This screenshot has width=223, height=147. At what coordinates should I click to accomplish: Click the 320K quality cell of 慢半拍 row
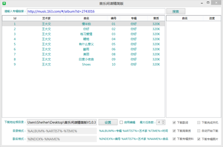click(156, 24)
